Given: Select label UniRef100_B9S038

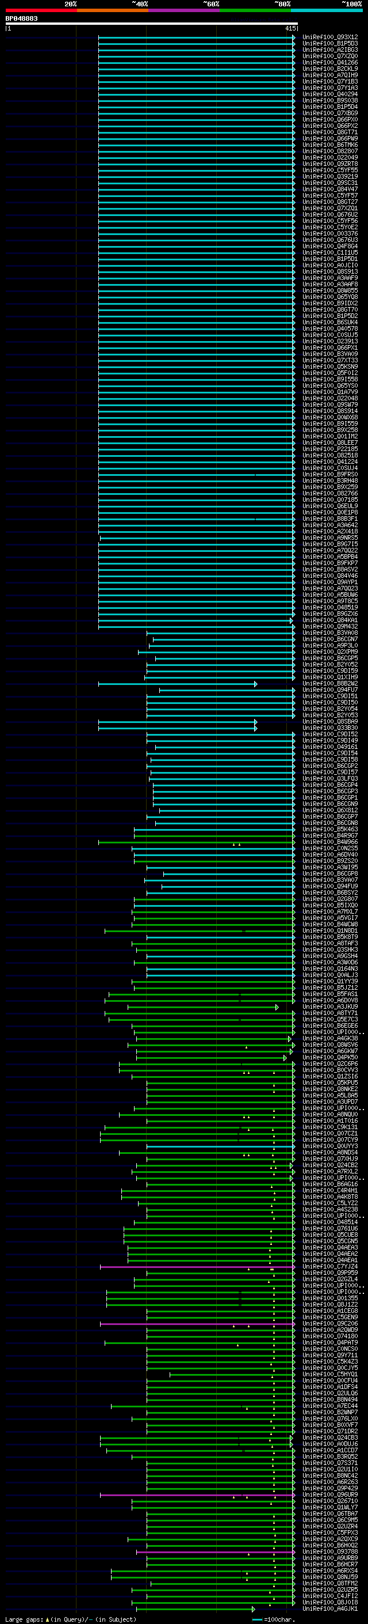Looking at the screenshot, I should 330,100.
